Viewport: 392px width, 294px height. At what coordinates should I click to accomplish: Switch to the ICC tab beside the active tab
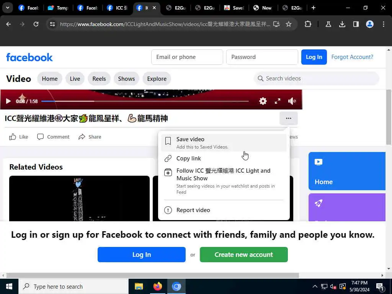pos(117,8)
